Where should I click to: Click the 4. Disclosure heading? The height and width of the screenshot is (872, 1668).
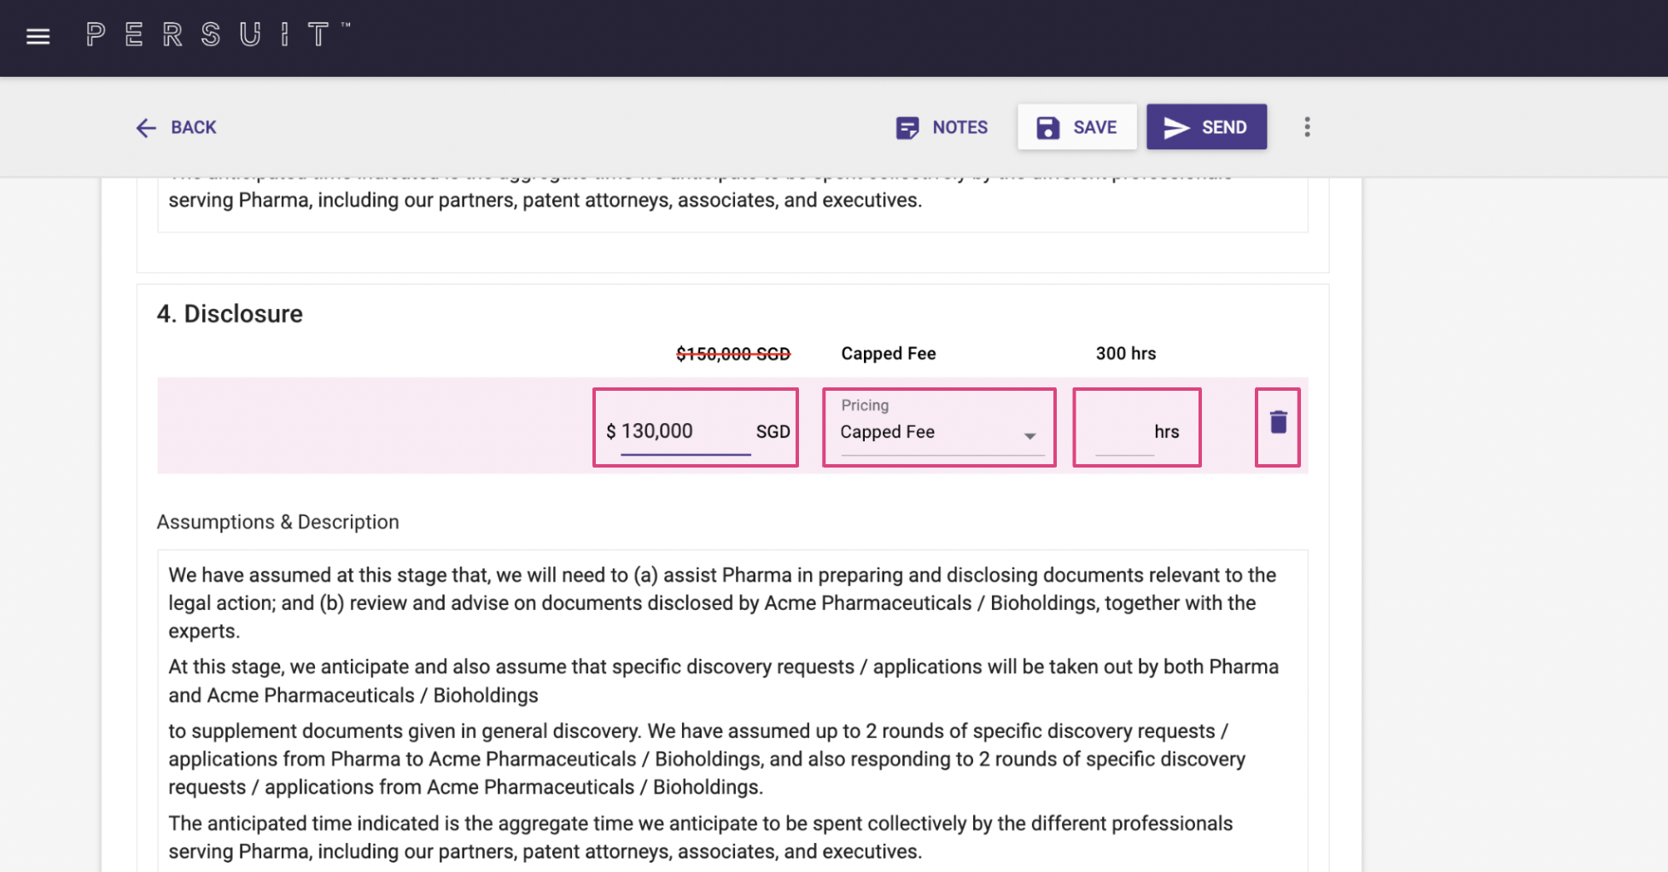[230, 314]
